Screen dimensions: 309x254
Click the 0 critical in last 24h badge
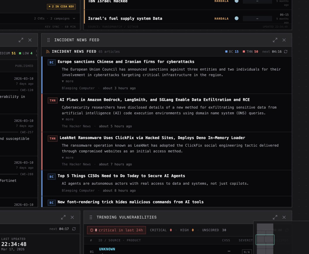116,230
